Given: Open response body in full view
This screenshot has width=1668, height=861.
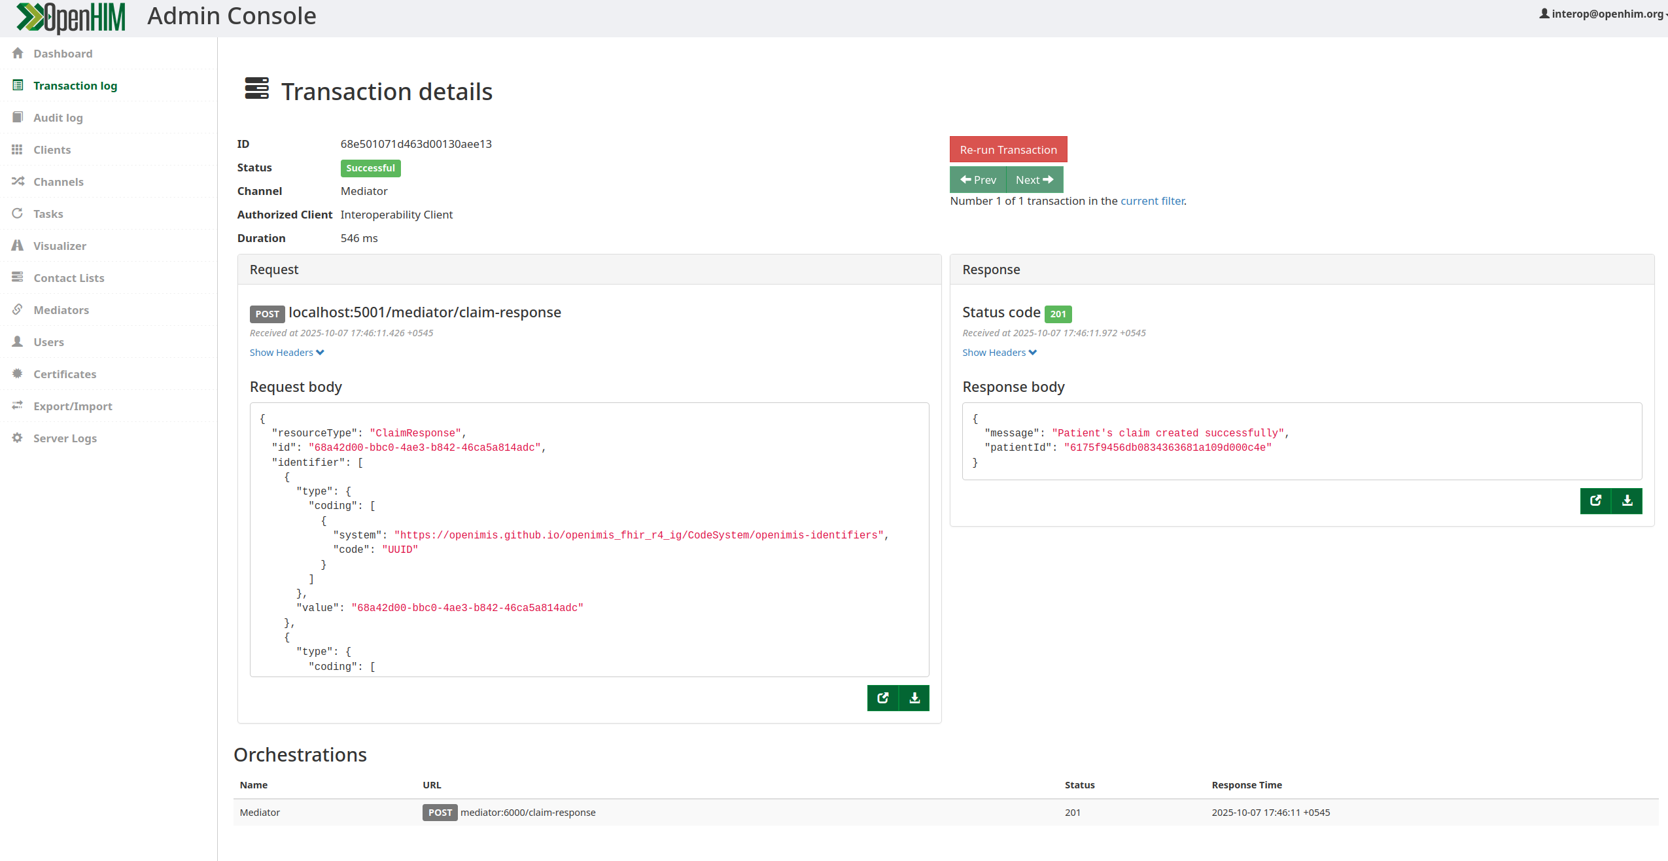Looking at the screenshot, I should [x=1595, y=501].
